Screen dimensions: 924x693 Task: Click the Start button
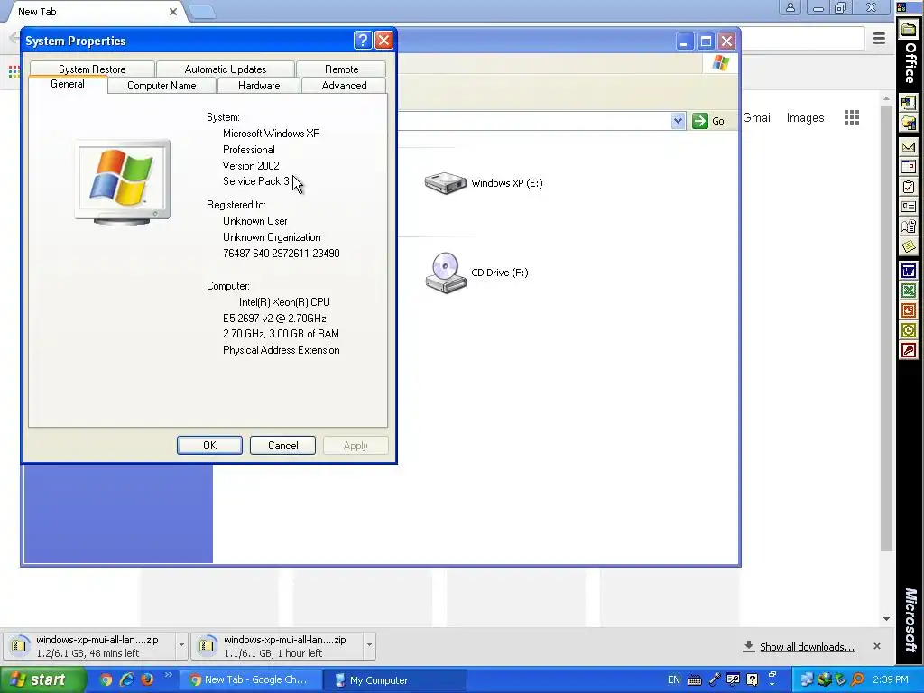pyautogui.click(x=42, y=680)
